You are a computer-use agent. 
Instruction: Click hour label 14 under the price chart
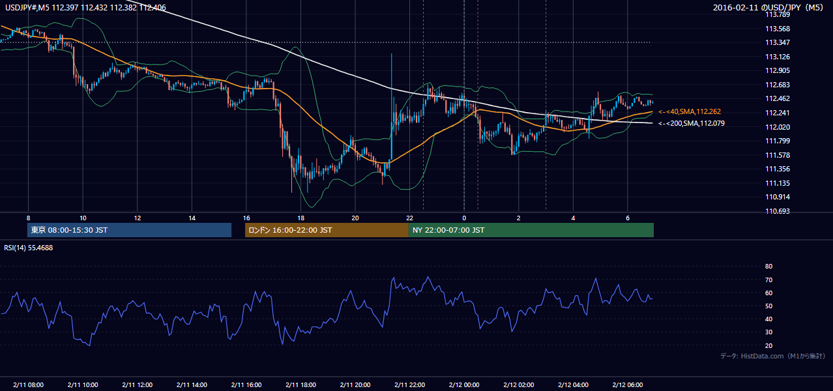point(192,218)
